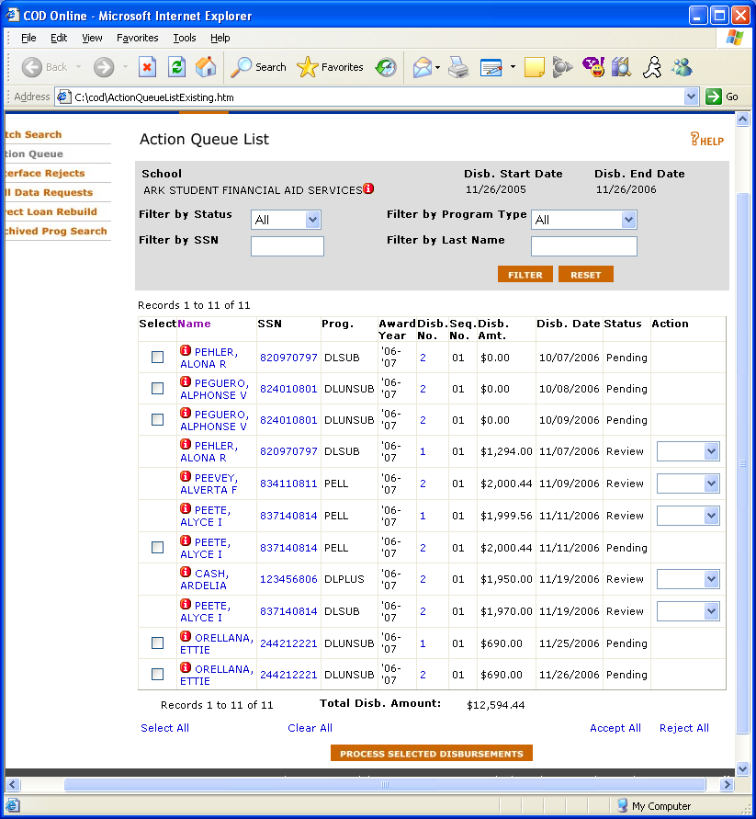Viewport: 756px width, 819px height.
Task: Expand Filter by Program Type dropdown
Action: (583, 220)
